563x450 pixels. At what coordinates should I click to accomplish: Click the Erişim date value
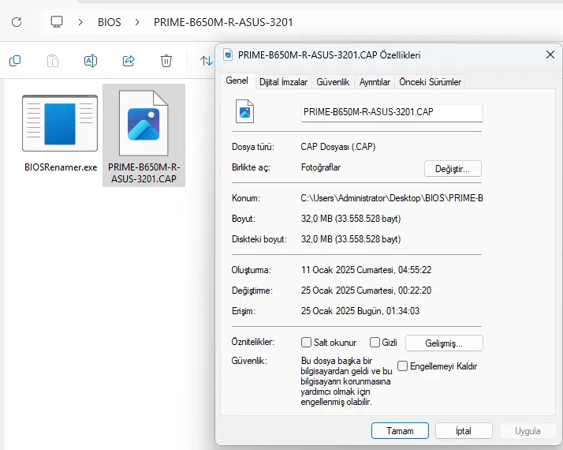coord(360,311)
